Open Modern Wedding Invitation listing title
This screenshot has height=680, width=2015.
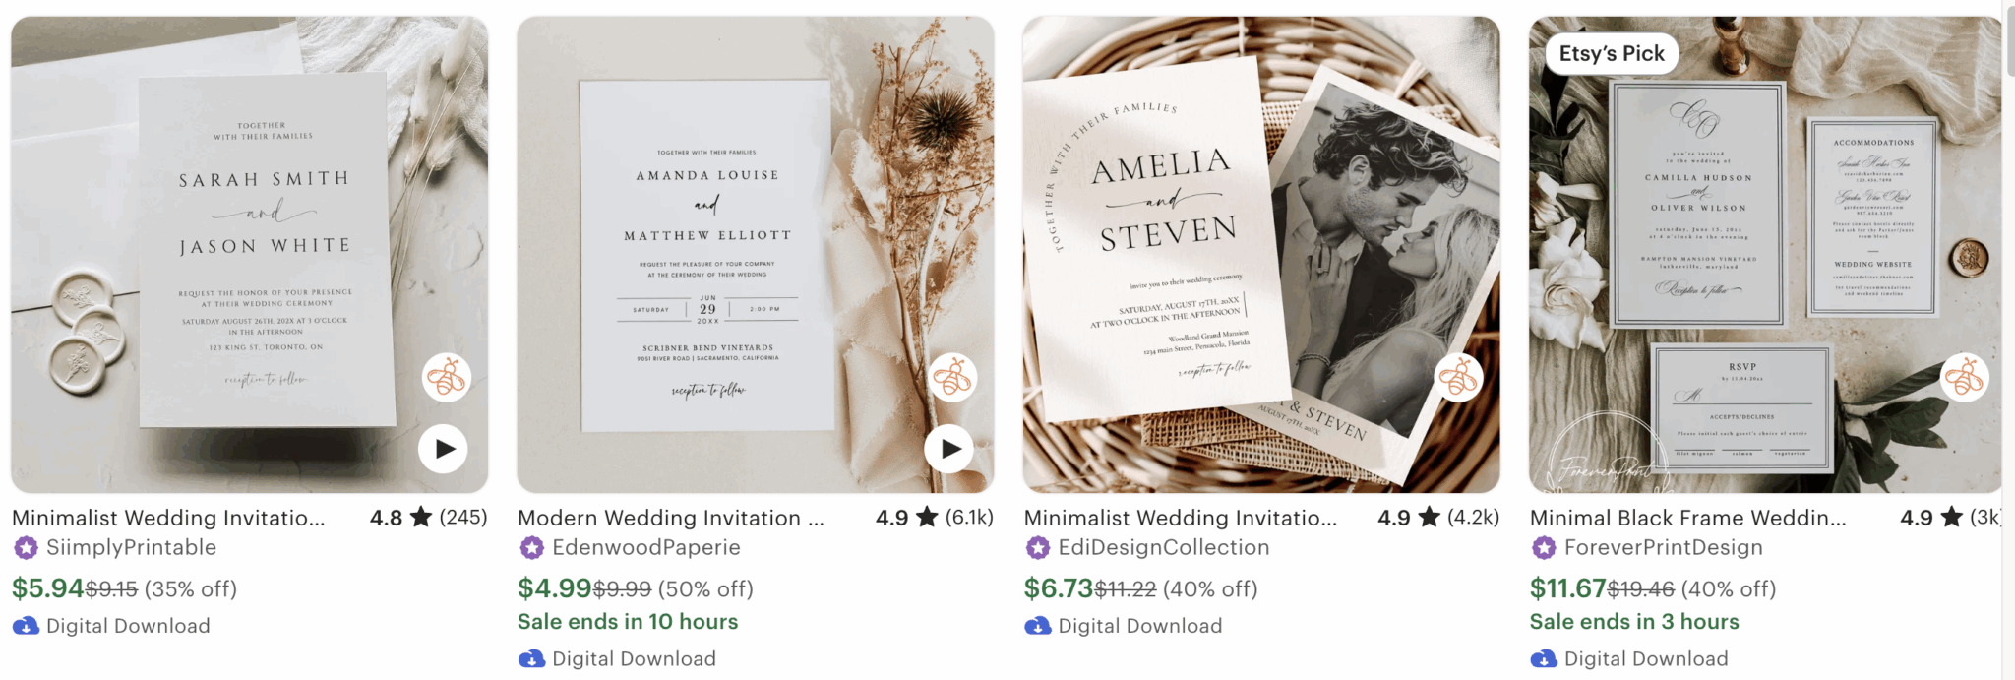[x=671, y=518]
